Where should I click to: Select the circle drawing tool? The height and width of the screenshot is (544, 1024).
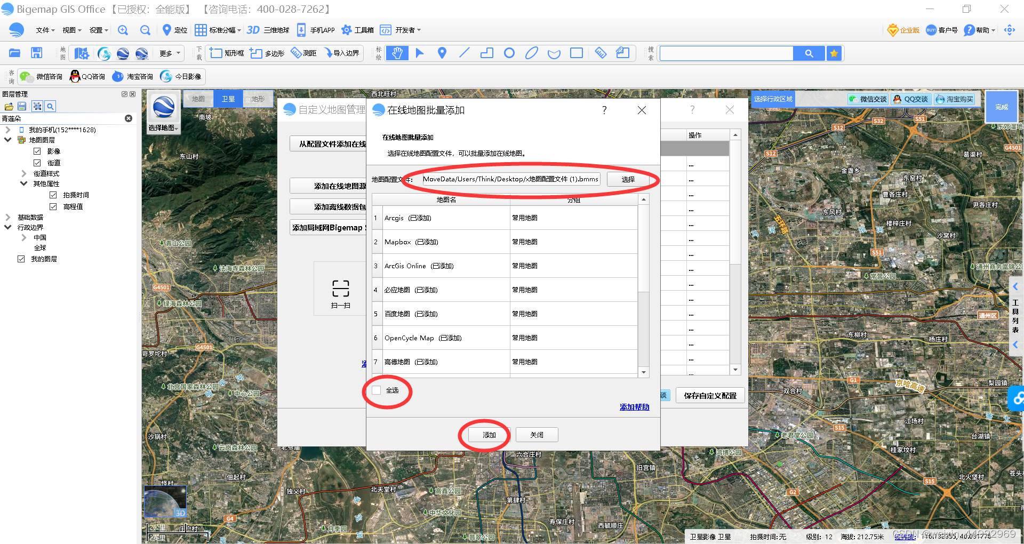point(509,53)
